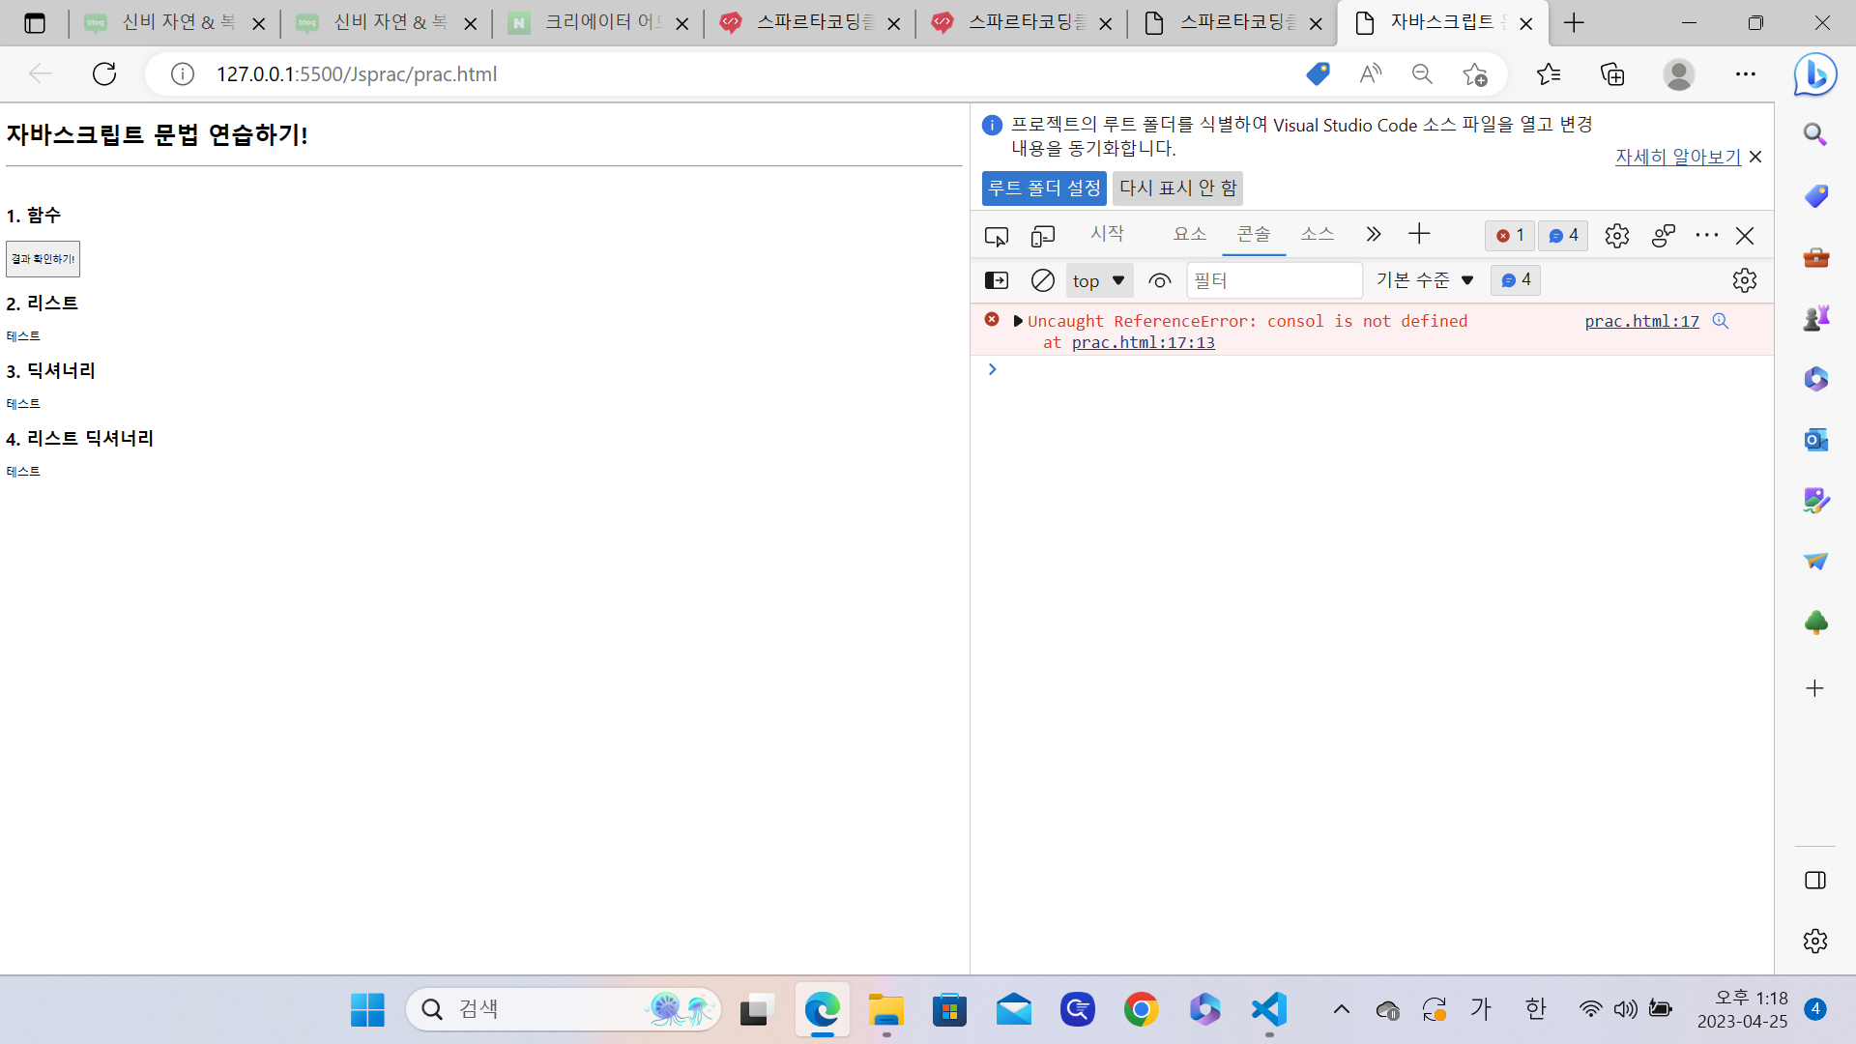Open File Explorer from taskbar
This screenshot has height=1044, width=1856.
tap(886, 1010)
